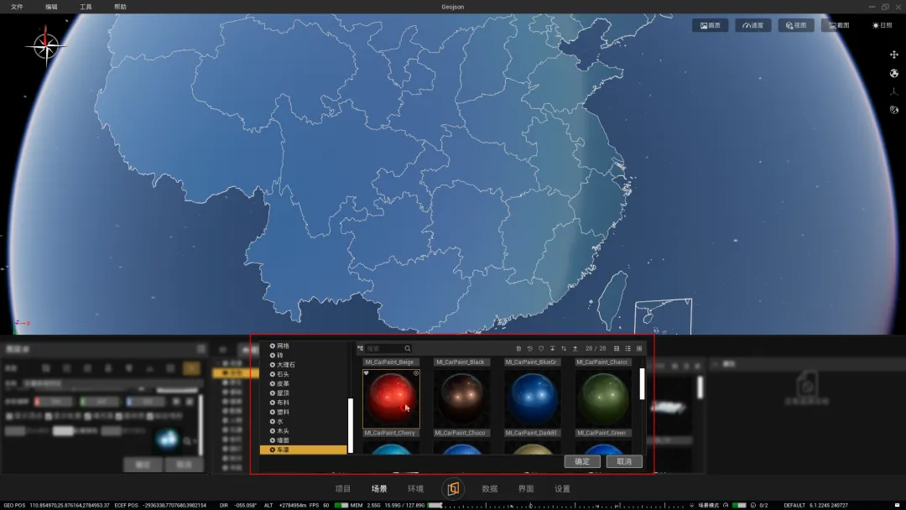Select the highlighted 车漆 category

tap(304, 450)
